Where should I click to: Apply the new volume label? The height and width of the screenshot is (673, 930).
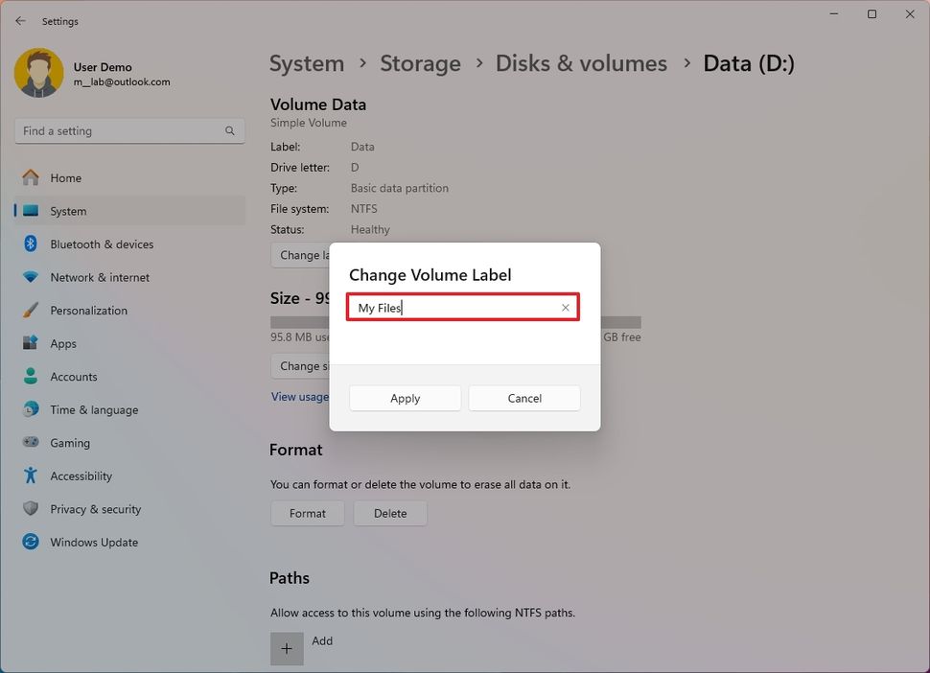[x=405, y=398]
